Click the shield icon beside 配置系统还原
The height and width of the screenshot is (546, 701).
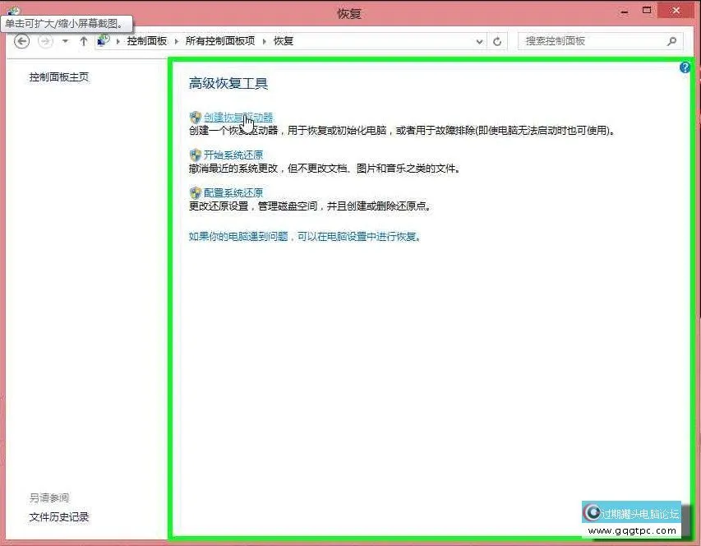[196, 192]
